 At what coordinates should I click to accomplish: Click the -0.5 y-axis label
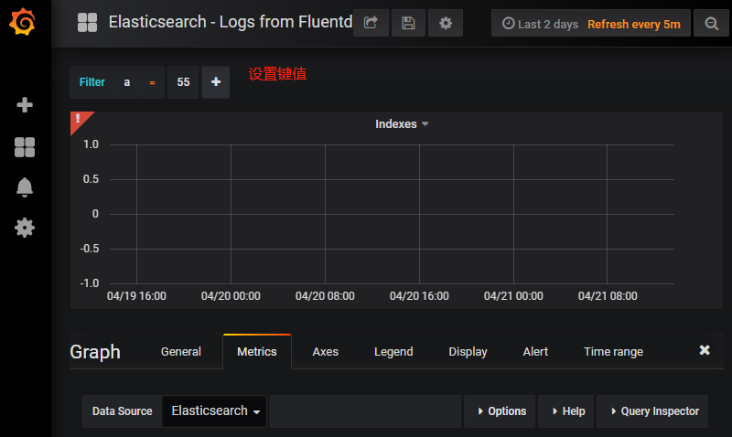tap(89, 249)
